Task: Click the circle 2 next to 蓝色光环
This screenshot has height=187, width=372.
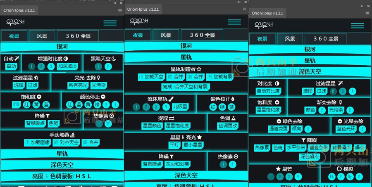Action: click(362, 129)
